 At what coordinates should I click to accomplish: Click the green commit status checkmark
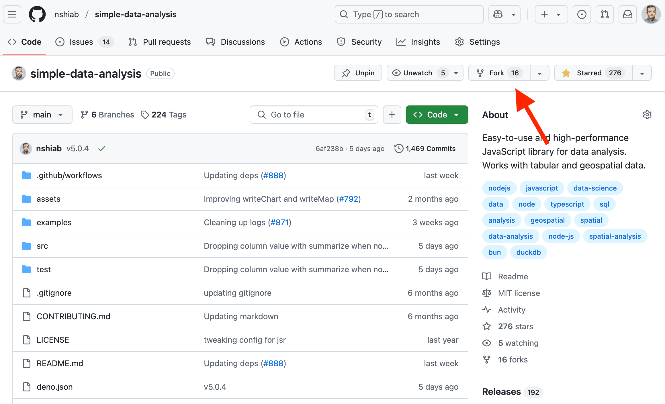[102, 148]
